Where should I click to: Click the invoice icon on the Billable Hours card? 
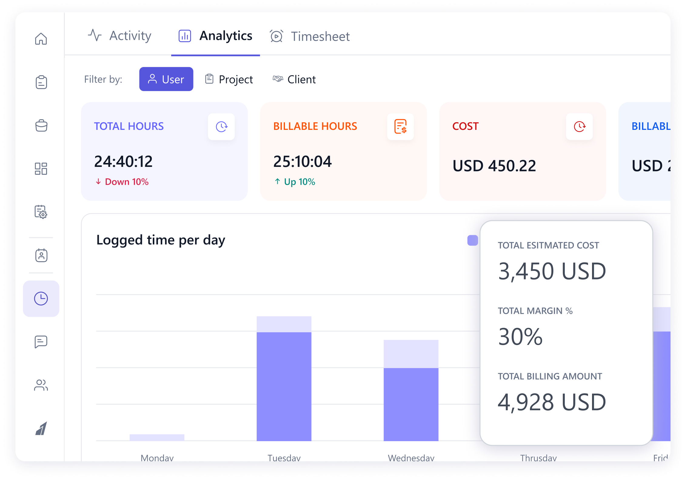pos(400,127)
